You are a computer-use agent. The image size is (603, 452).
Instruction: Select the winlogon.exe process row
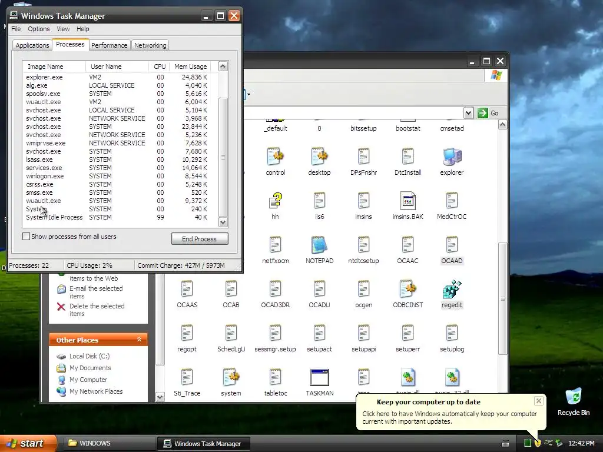coord(120,176)
